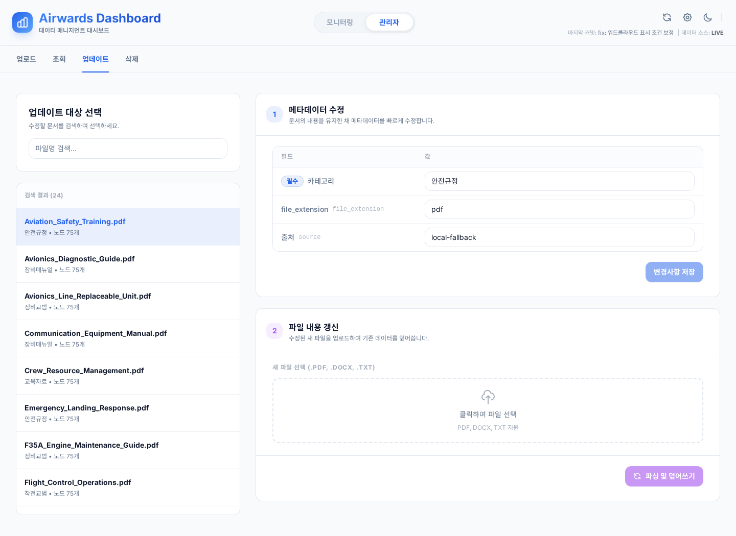The width and height of the screenshot is (736, 536).
Task: Toggle dark mode moon icon
Action: [x=708, y=17]
